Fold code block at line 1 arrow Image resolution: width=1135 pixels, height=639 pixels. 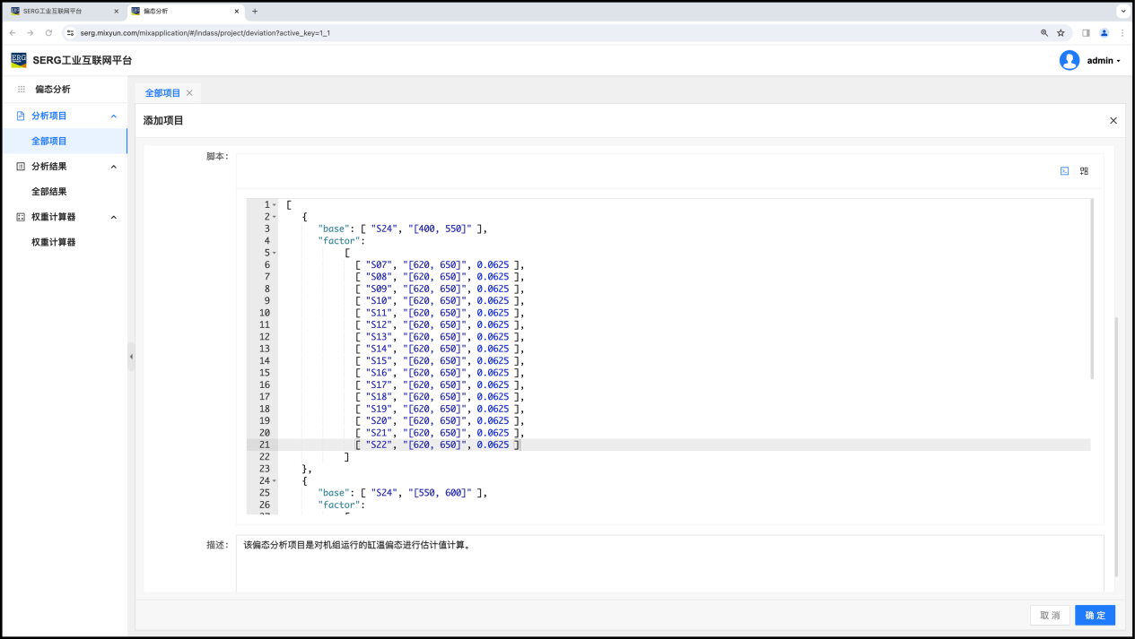[275, 205]
